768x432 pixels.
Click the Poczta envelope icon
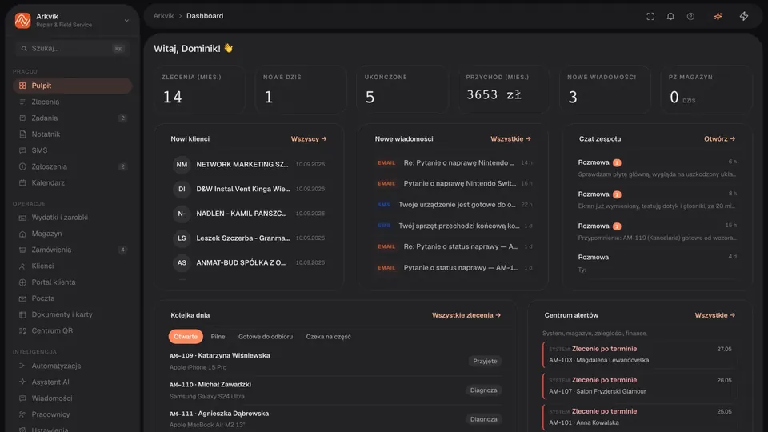(22, 298)
